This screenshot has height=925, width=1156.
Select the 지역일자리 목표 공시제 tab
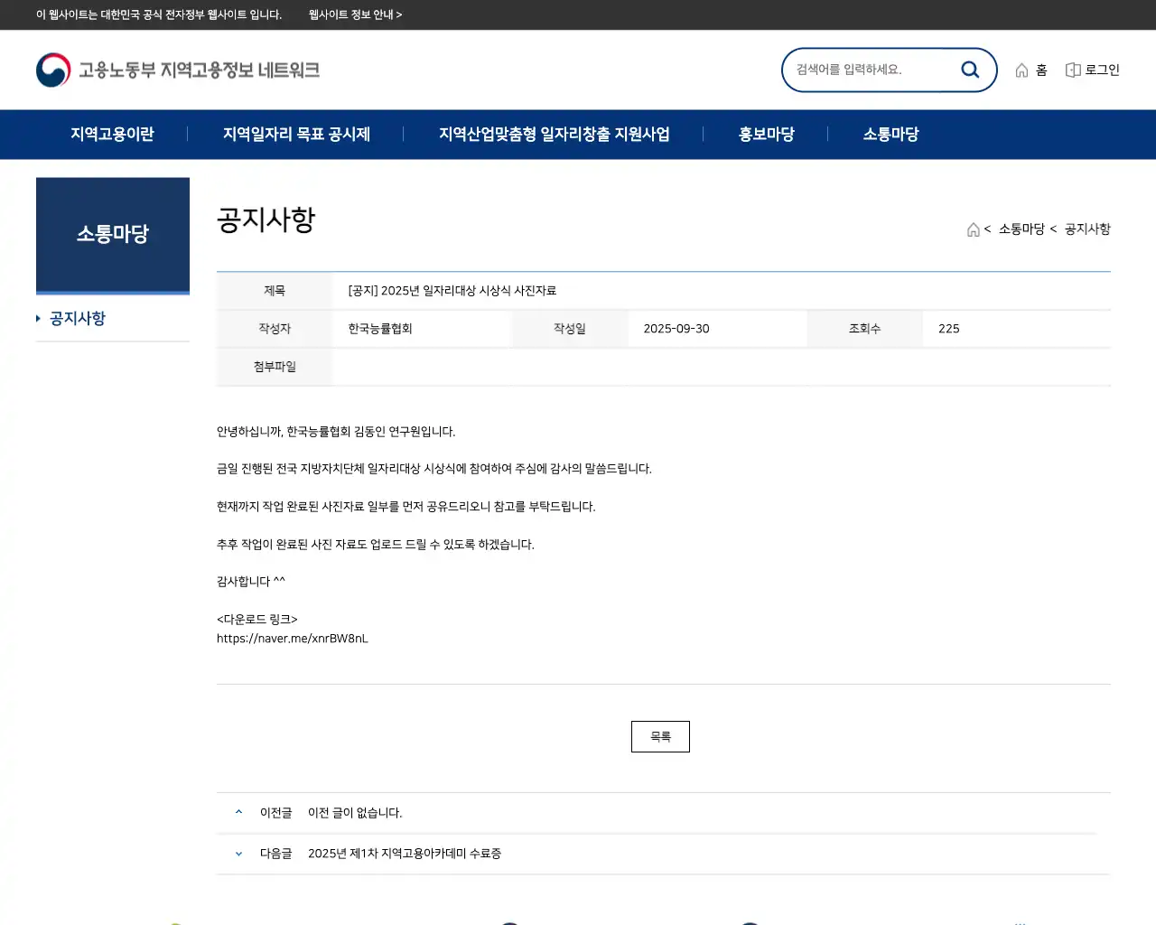pyautogui.click(x=297, y=134)
